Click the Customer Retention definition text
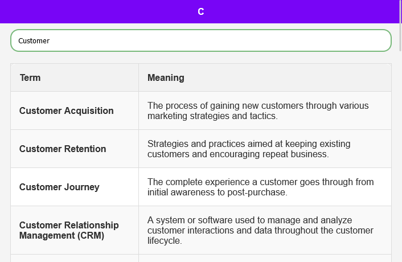 pyautogui.click(x=249, y=149)
